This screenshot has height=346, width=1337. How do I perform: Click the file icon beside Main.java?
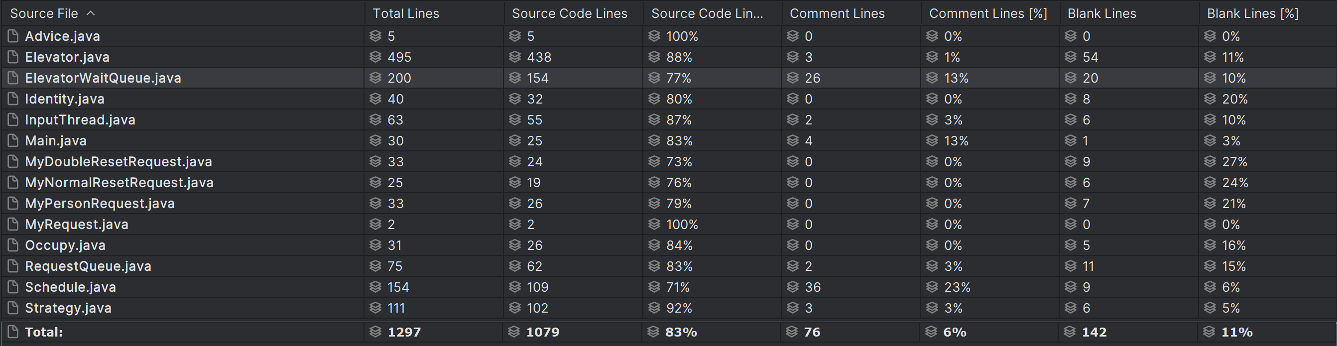click(13, 140)
